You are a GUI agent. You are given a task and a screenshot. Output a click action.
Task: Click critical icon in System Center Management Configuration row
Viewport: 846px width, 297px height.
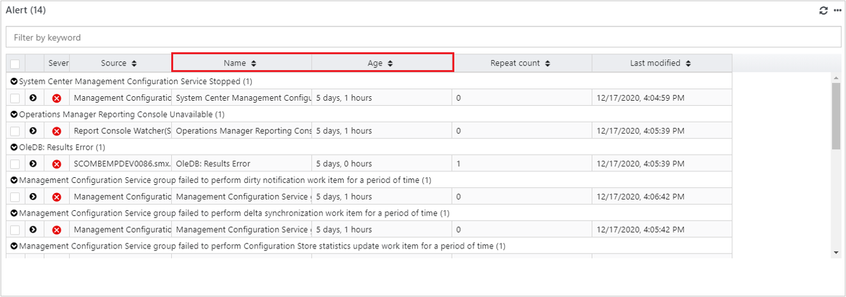coord(57,98)
